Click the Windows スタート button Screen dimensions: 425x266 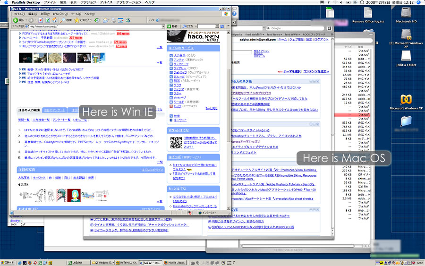point(7,263)
